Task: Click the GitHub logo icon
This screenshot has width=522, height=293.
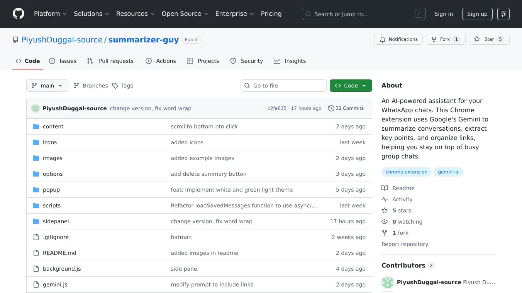Action: point(19,14)
